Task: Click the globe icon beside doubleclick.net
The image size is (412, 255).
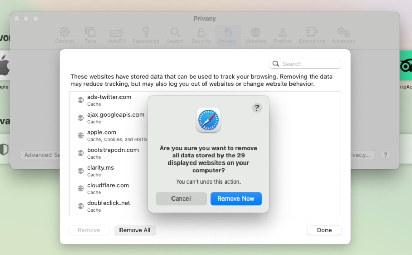Action: pos(81,206)
